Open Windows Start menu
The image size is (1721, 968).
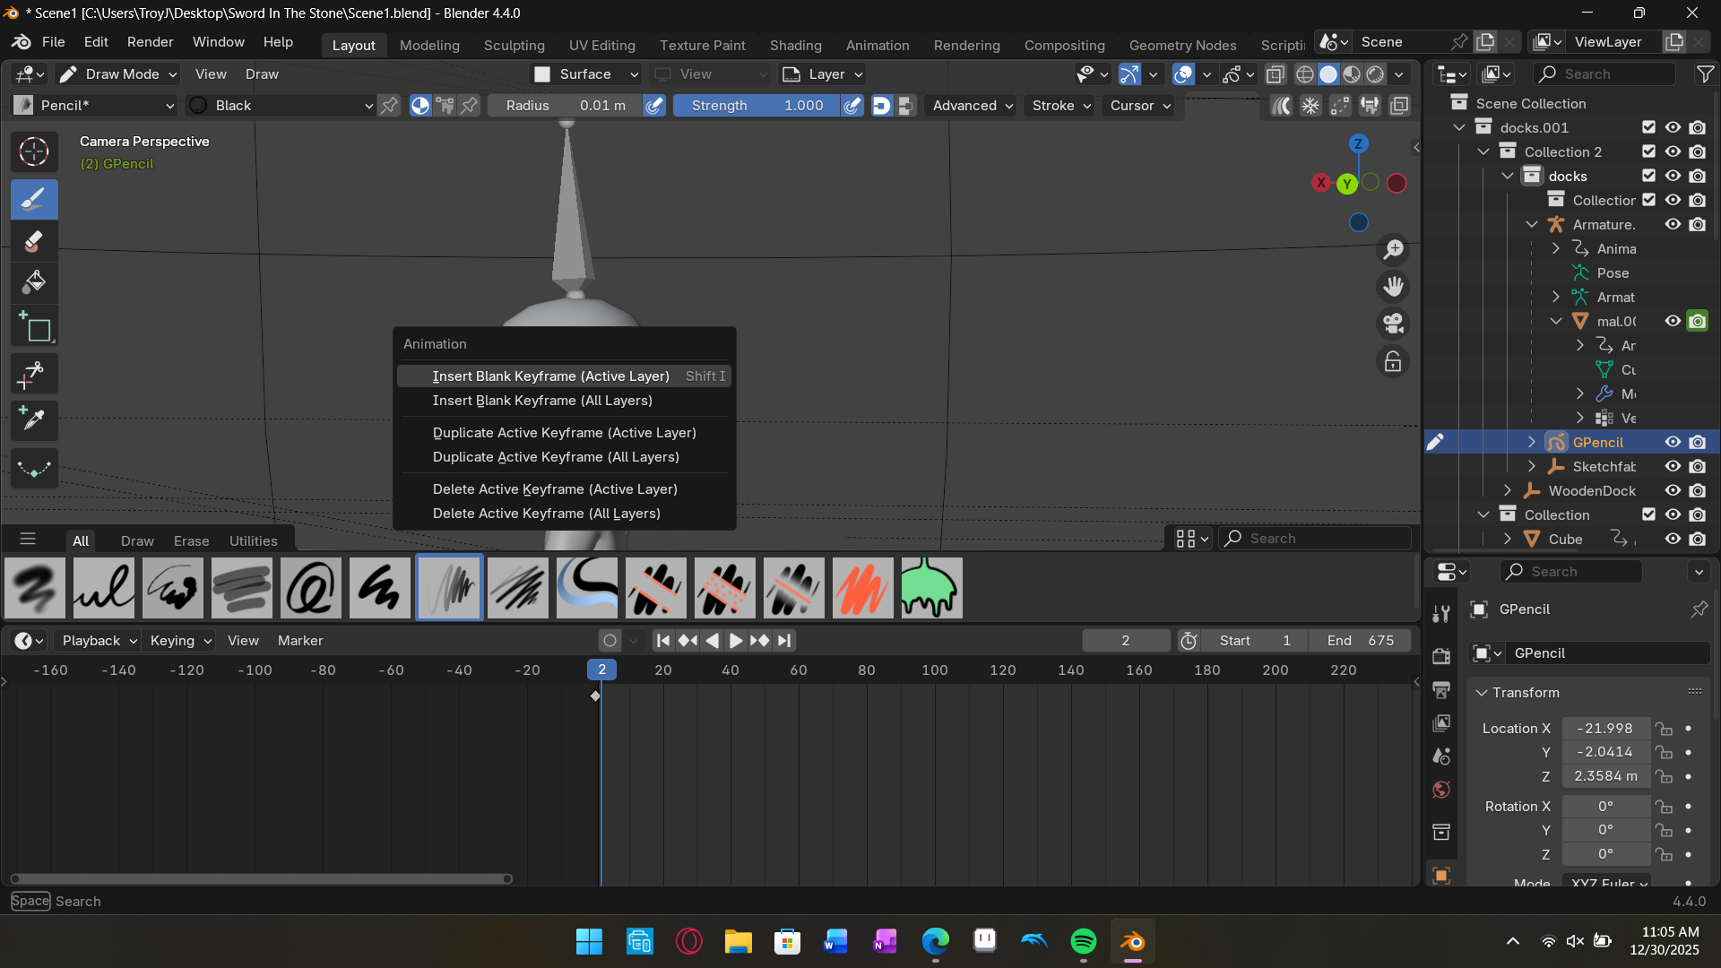pyautogui.click(x=589, y=941)
